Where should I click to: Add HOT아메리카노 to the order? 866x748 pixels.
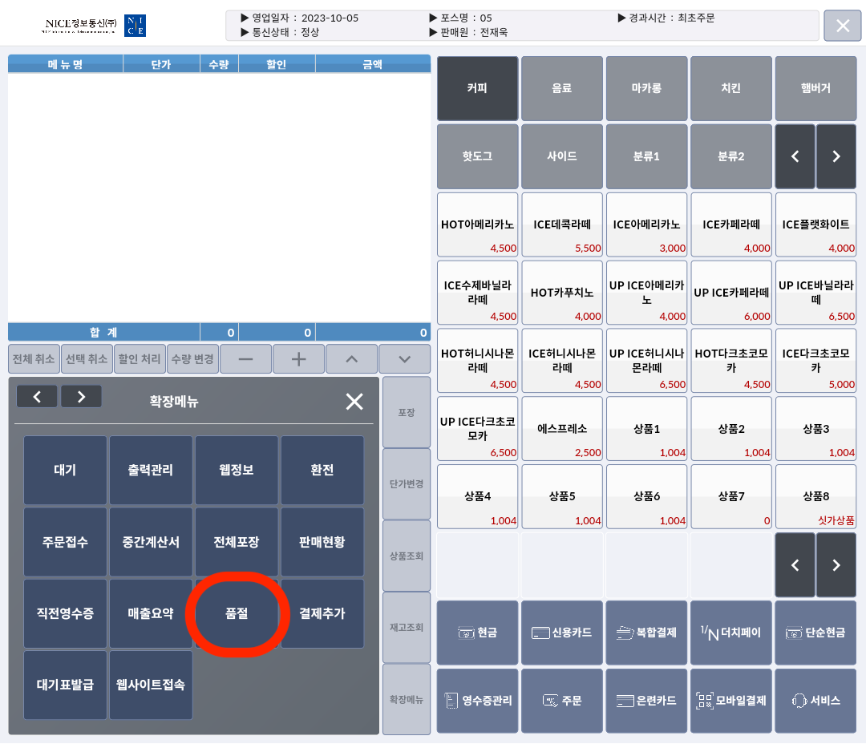click(x=477, y=224)
